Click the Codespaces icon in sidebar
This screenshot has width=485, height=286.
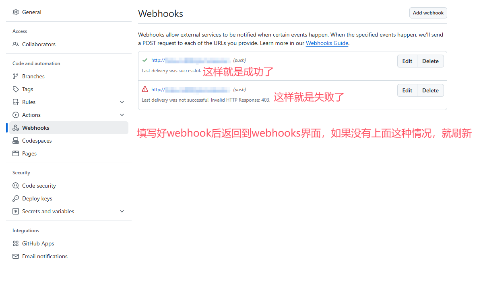pos(16,141)
